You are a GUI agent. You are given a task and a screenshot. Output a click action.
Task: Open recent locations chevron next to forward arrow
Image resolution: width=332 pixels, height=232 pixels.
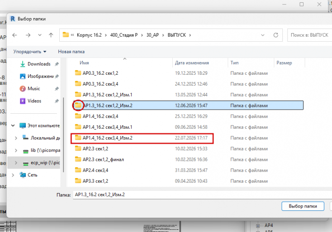coord(40,35)
